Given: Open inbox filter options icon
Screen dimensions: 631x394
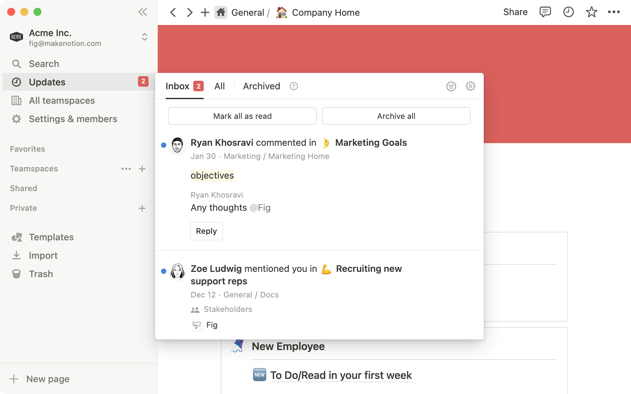Looking at the screenshot, I should (451, 86).
